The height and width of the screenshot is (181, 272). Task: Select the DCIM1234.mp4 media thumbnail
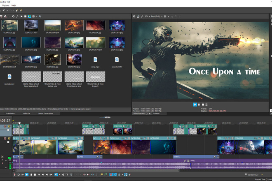pyautogui.click(x=52, y=25)
